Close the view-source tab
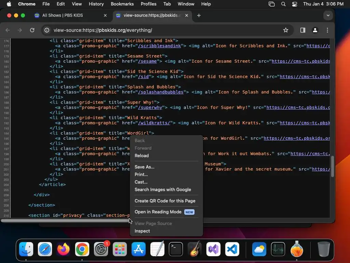Screen dimensions: 350x263 [186, 15]
